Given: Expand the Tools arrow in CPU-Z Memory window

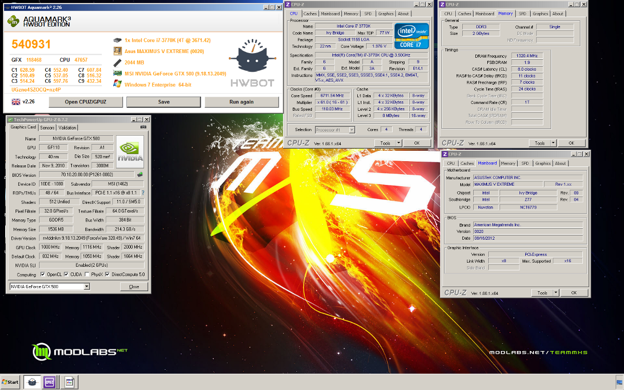Looking at the screenshot, I should point(553,143).
